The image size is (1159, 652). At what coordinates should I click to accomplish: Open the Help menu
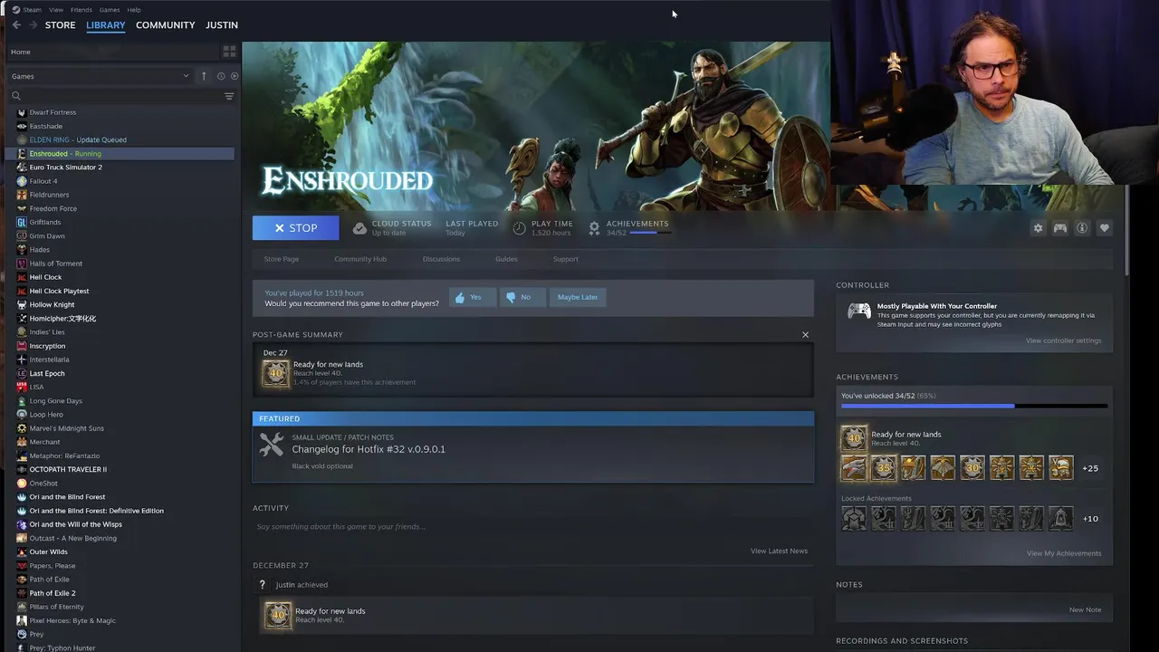[x=134, y=10]
